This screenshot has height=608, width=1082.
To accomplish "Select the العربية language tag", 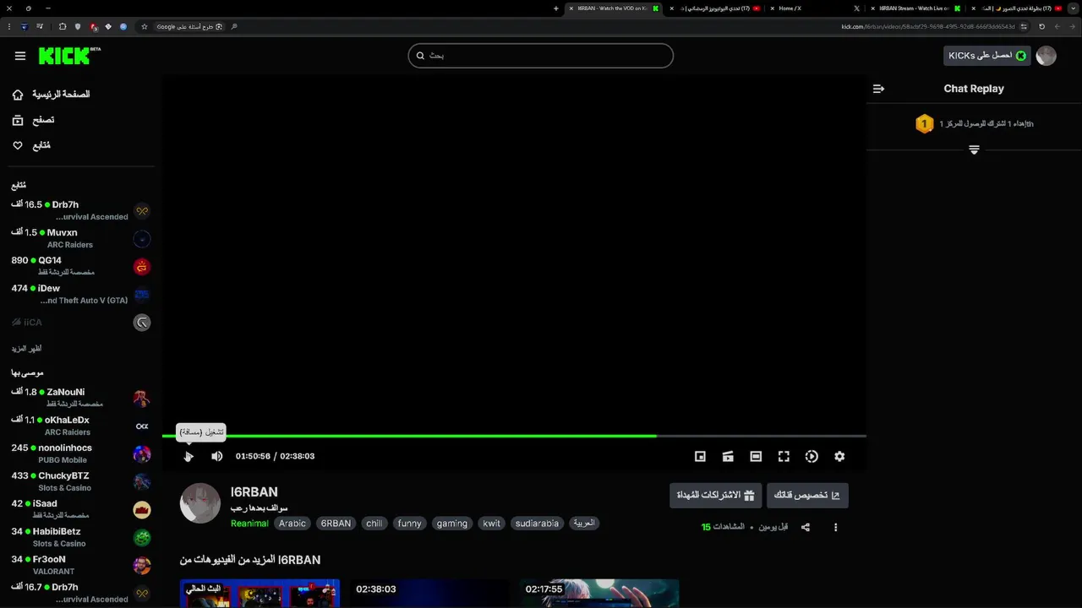I will click(584, 524).
